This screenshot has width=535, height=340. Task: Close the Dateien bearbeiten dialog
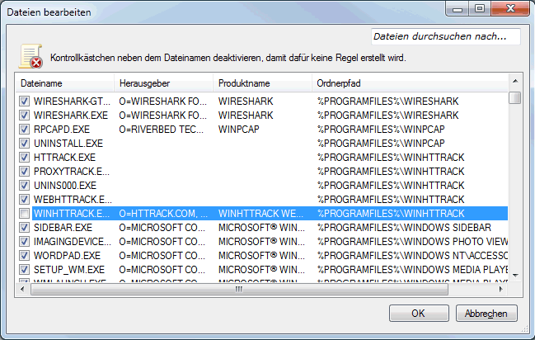(x=510, y=9)
